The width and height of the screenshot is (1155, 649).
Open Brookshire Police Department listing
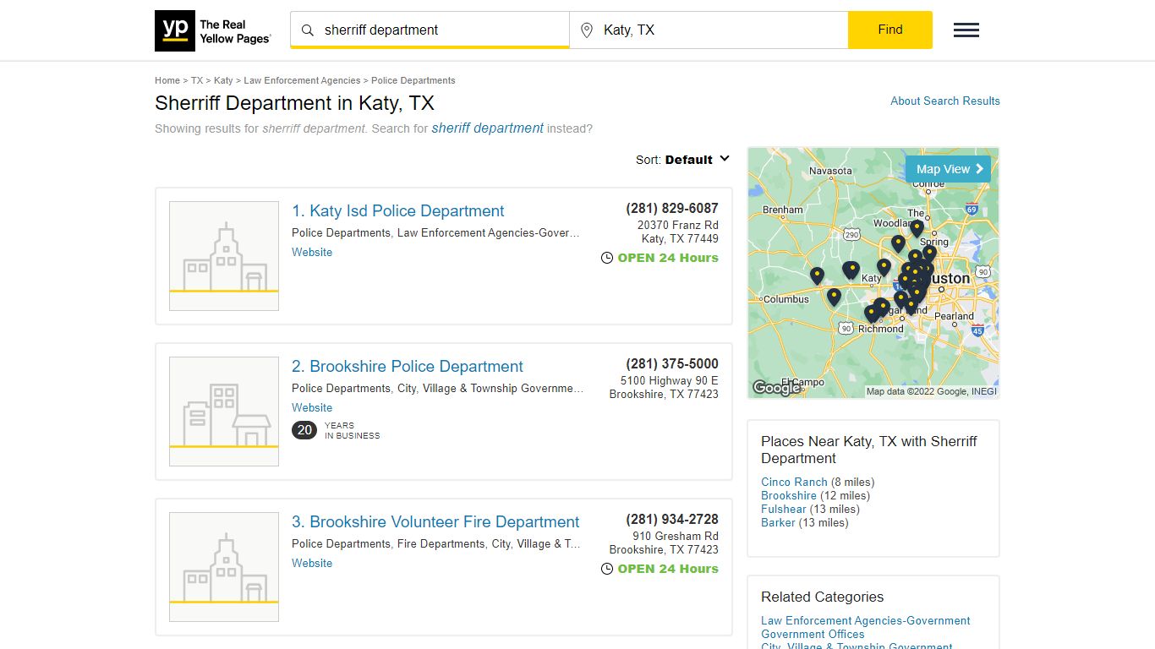(x=408, y=367)
